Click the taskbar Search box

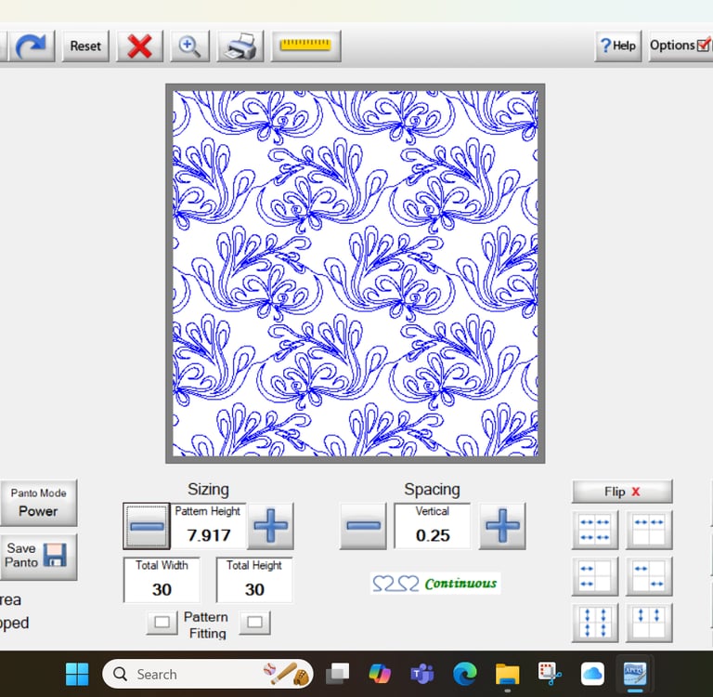tap(208, 674)
